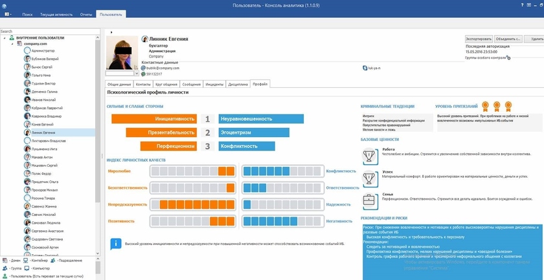Click the Экспортировать button
The image size is (544, 280).
pos(480,39)
